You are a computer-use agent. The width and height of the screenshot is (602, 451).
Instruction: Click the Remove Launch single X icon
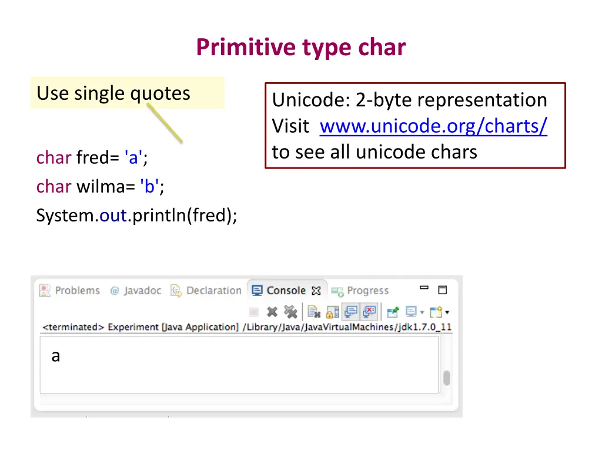[x=272, y=312]
